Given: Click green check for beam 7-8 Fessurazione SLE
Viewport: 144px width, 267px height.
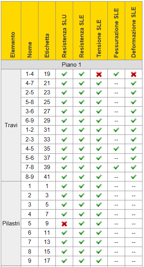Looking at the screenshot, I should coord(116,167).
